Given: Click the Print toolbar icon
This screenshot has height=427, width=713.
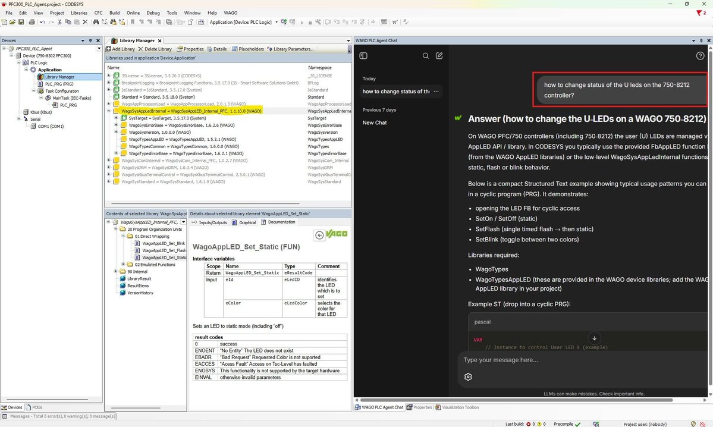Looking at the screenshot, I should (32, 22).
